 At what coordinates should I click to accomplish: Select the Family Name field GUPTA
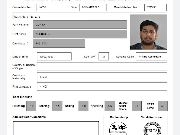click(x=80, y=25)
